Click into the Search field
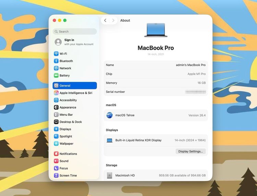 point(75,32)
